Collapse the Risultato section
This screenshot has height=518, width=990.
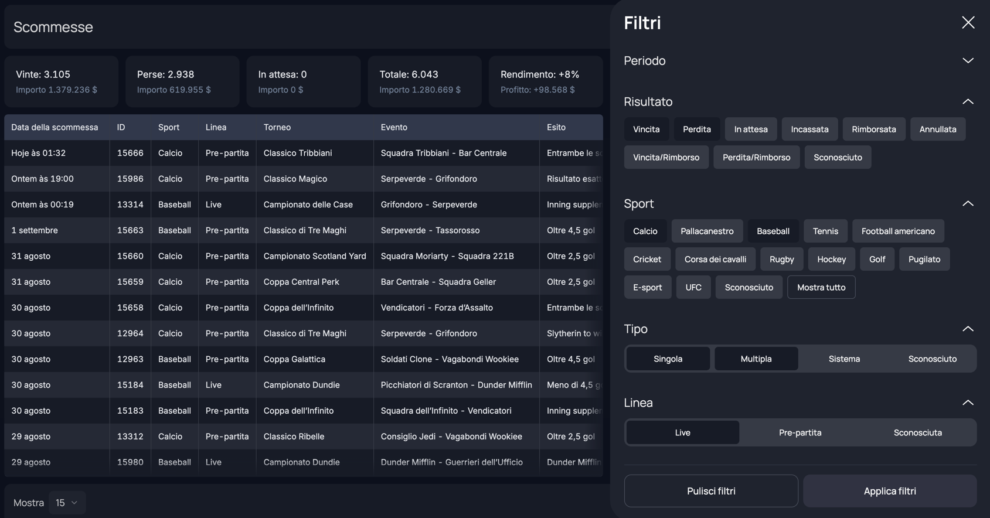tap(968, 102)
